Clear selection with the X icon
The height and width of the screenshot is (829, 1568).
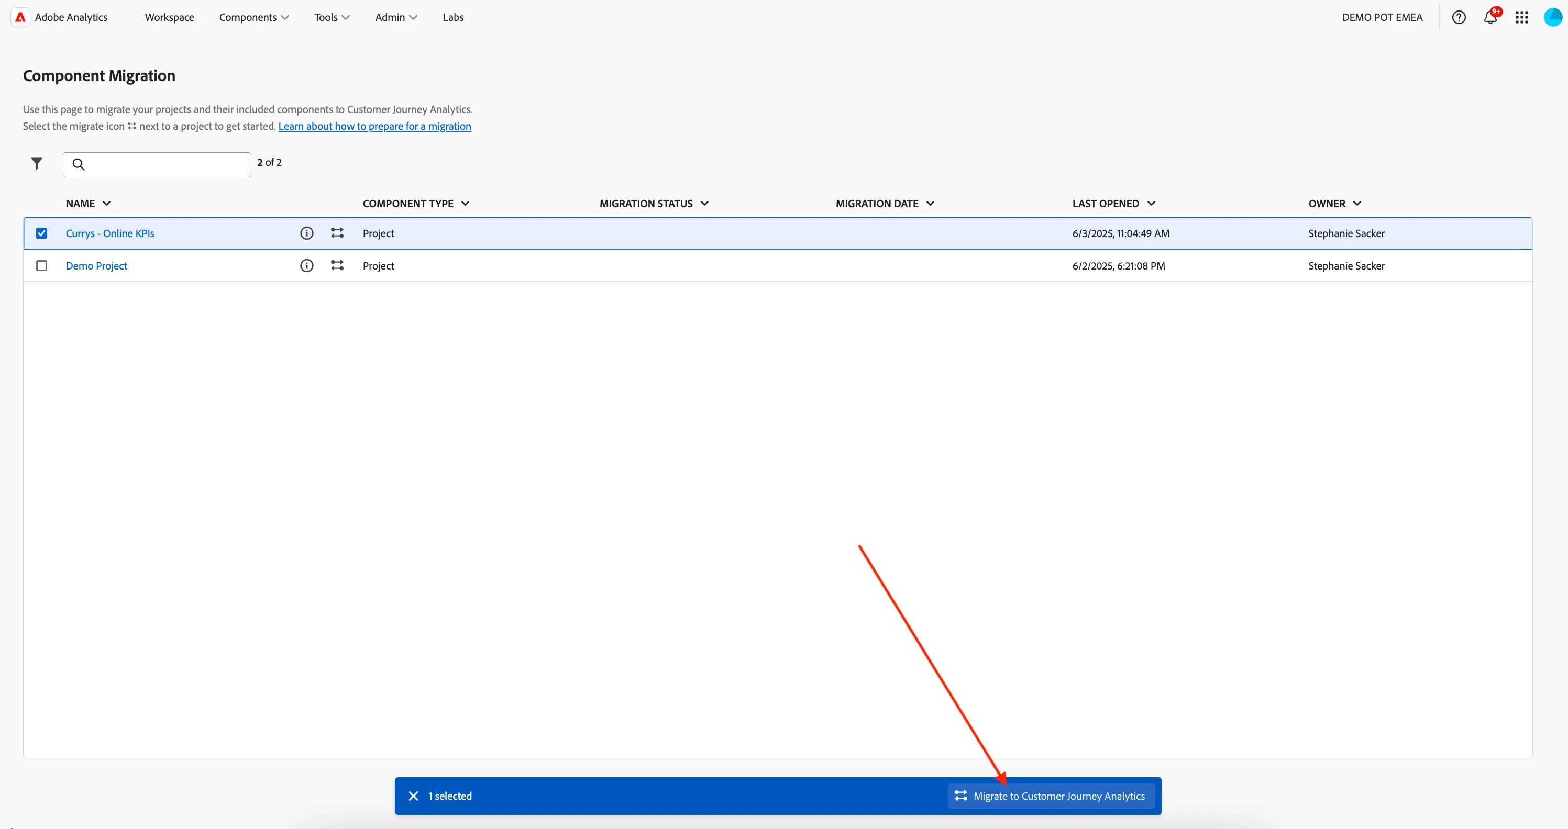click(413, 796)
